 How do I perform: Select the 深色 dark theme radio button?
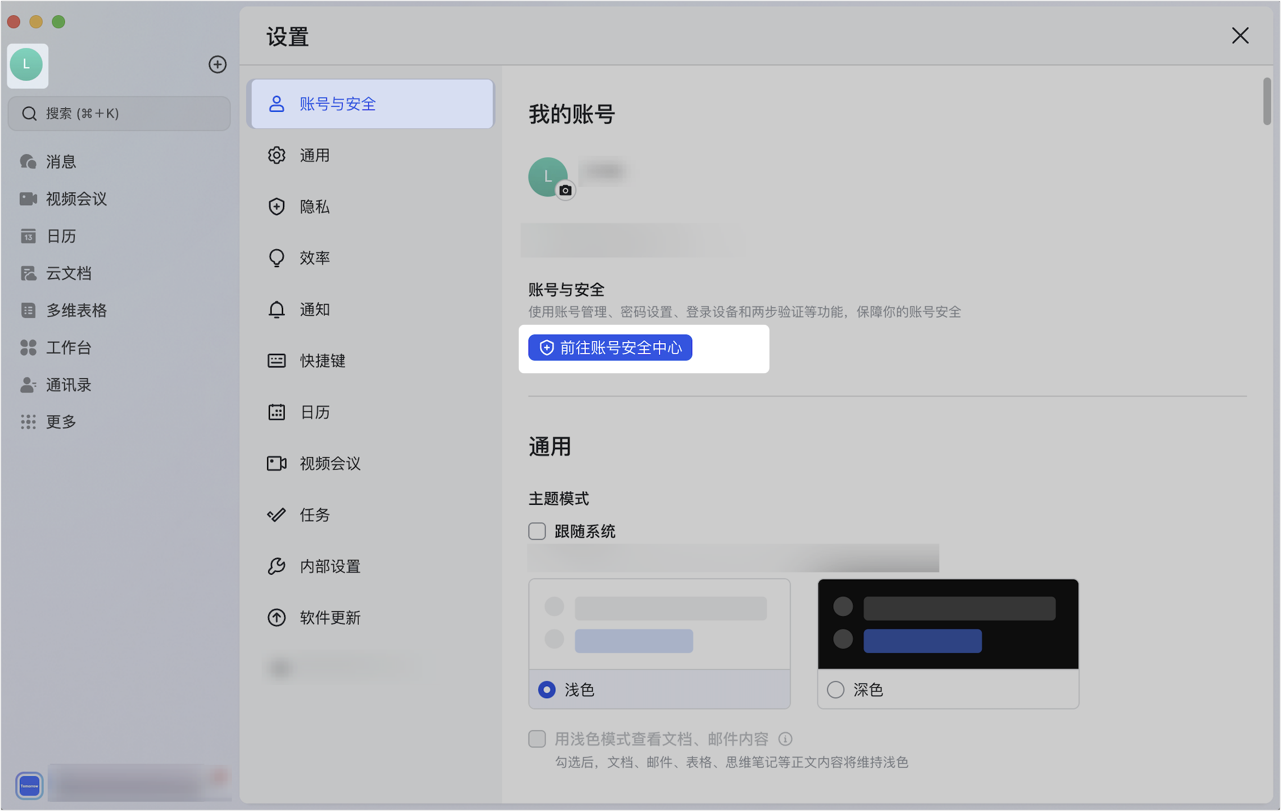point(835,689)
